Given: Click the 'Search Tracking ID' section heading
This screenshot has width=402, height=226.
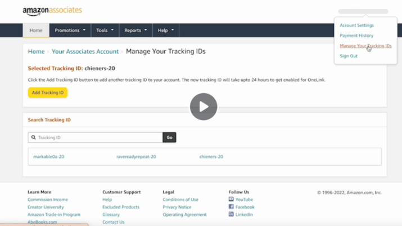Looking at the screenshot, I should coord(49,120).
